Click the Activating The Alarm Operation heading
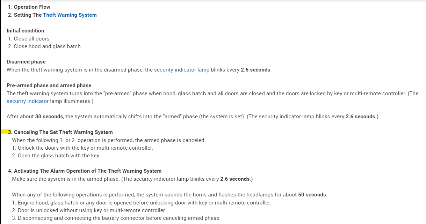 click(x=87, y=171)
